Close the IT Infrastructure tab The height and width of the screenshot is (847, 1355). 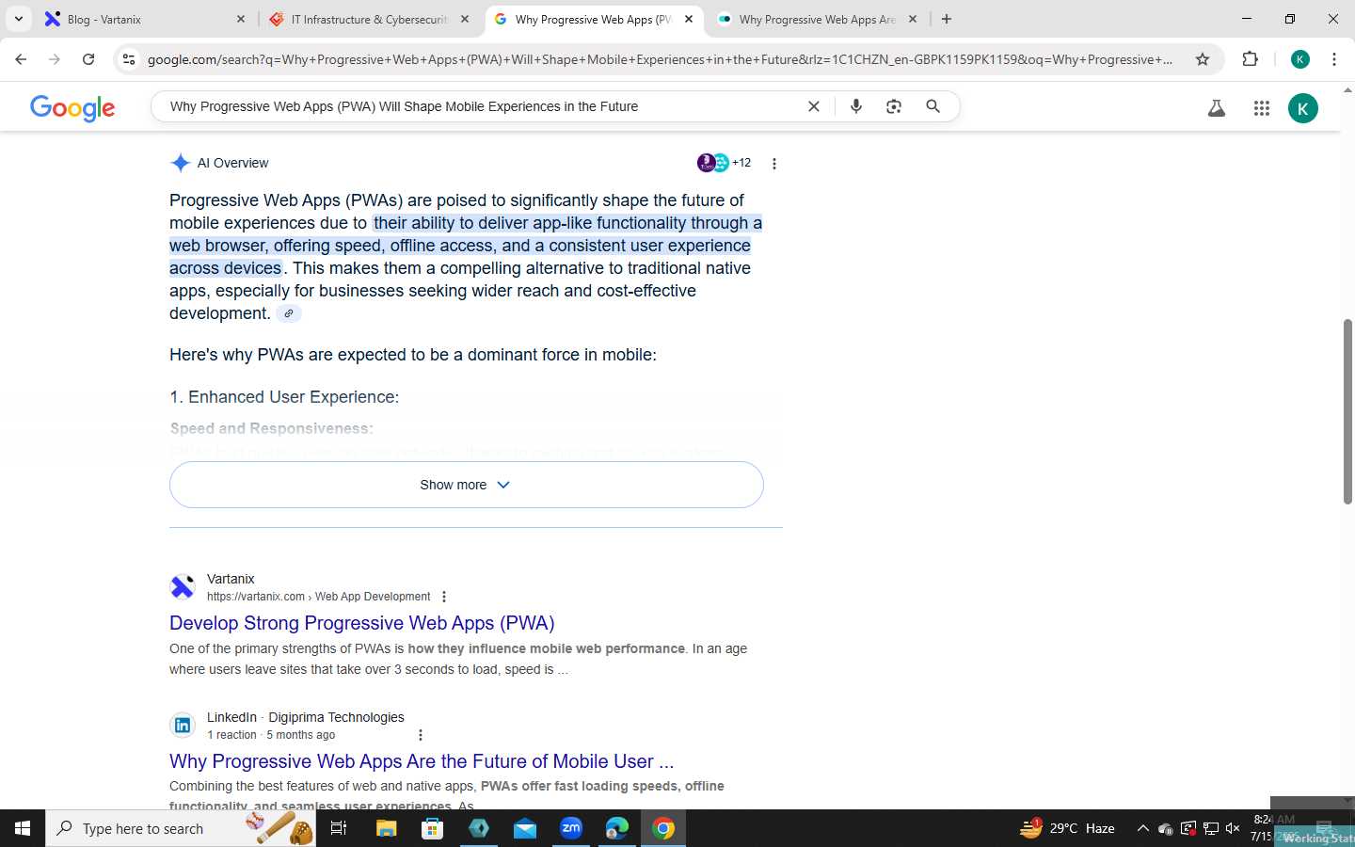(x=464, y=19)
